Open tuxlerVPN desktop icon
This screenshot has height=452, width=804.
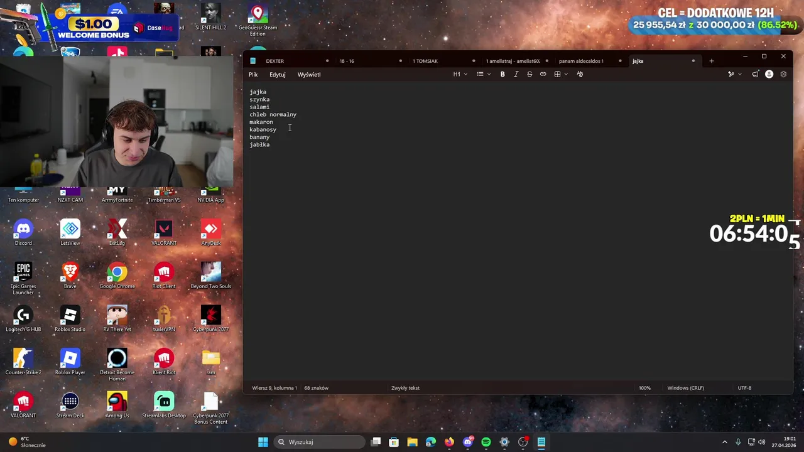[x=164, y=319]
